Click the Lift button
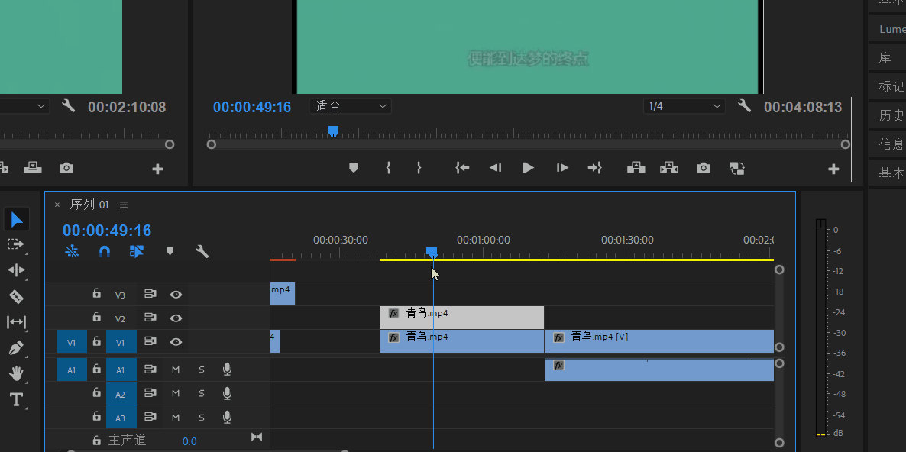This screenshot has width=906, height=452. coord(636,168)
